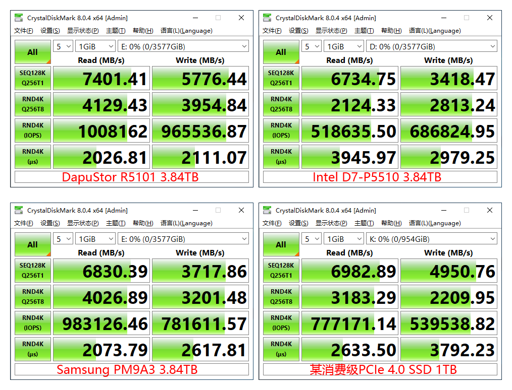Click RND4K (μs) latency button in Samsung PM9A3 window

[x=33, y=349]
